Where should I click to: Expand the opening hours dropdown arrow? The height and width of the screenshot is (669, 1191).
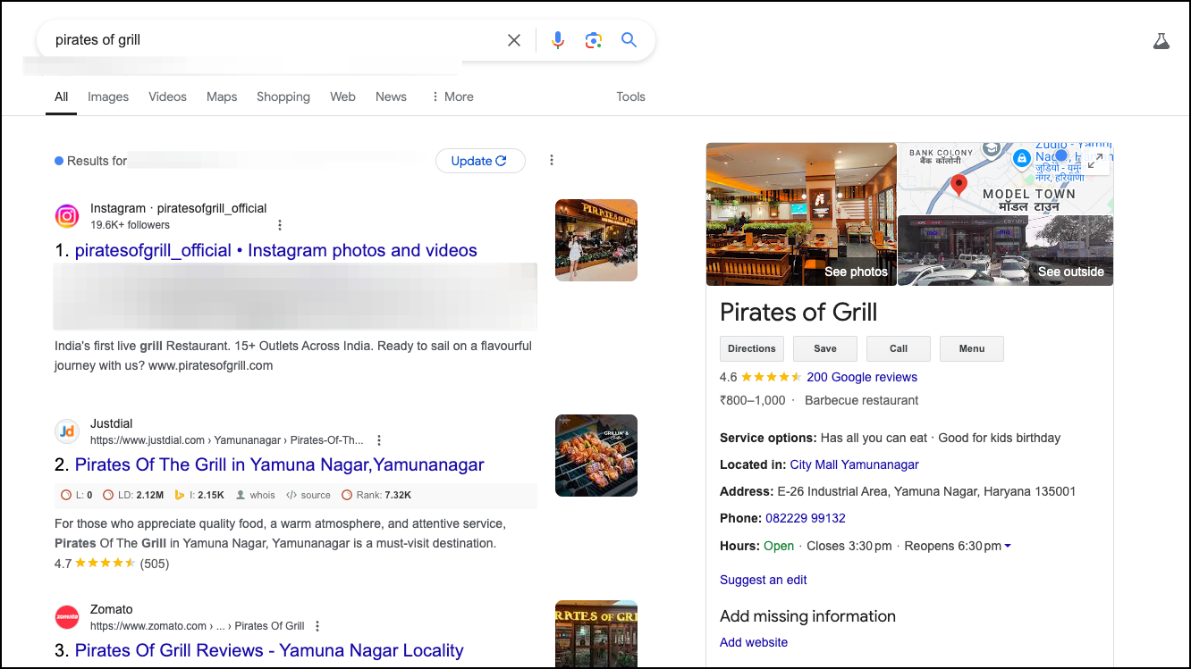pyautogui.click(x=1008, y=547)
